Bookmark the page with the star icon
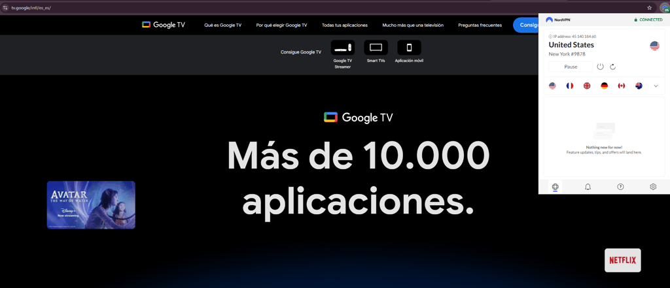 pyautogui.click(x=649, y=8)
